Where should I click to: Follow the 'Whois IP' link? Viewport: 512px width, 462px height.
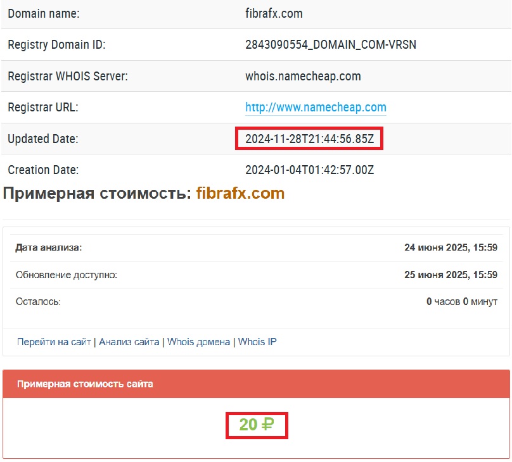[257, 342]
